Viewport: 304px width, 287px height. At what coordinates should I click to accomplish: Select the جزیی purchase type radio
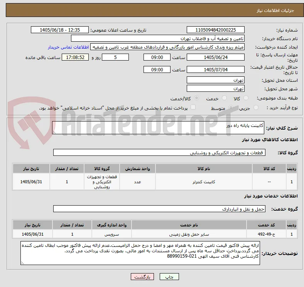(x=256, y=107)
